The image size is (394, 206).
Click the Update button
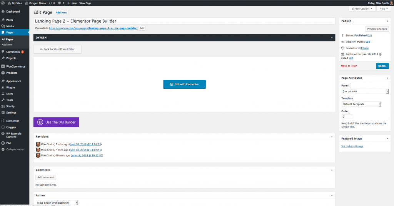click(382, 66)
